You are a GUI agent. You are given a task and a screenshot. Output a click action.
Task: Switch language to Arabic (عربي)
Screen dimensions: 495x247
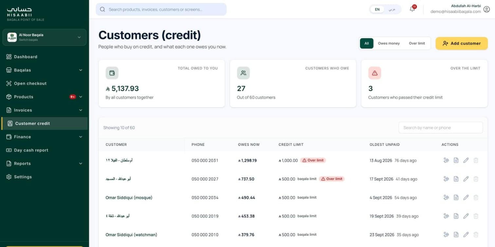[392, 9]
